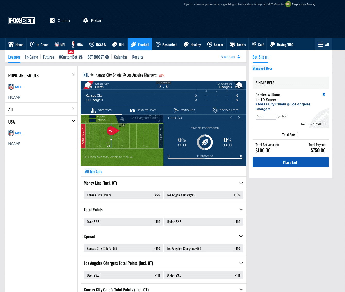Click the Kansas City Chiefs helmet icon
The height and width of the screenshot is (292, 345).
coord(88,86)
